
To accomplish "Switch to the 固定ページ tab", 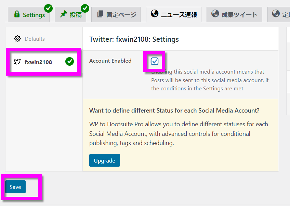I will click(x=116, y=14).
